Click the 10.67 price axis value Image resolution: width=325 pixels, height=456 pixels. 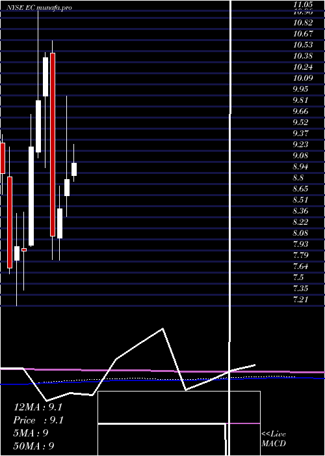(x=303, y=34)
